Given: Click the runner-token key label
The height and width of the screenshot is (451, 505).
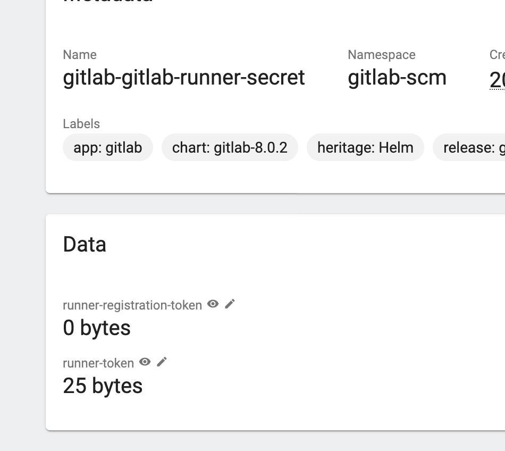Looking at the screenshot, I should [x=98, y=363].
